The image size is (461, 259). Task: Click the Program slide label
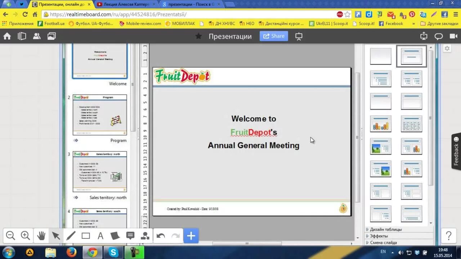(x=118, y=141)
